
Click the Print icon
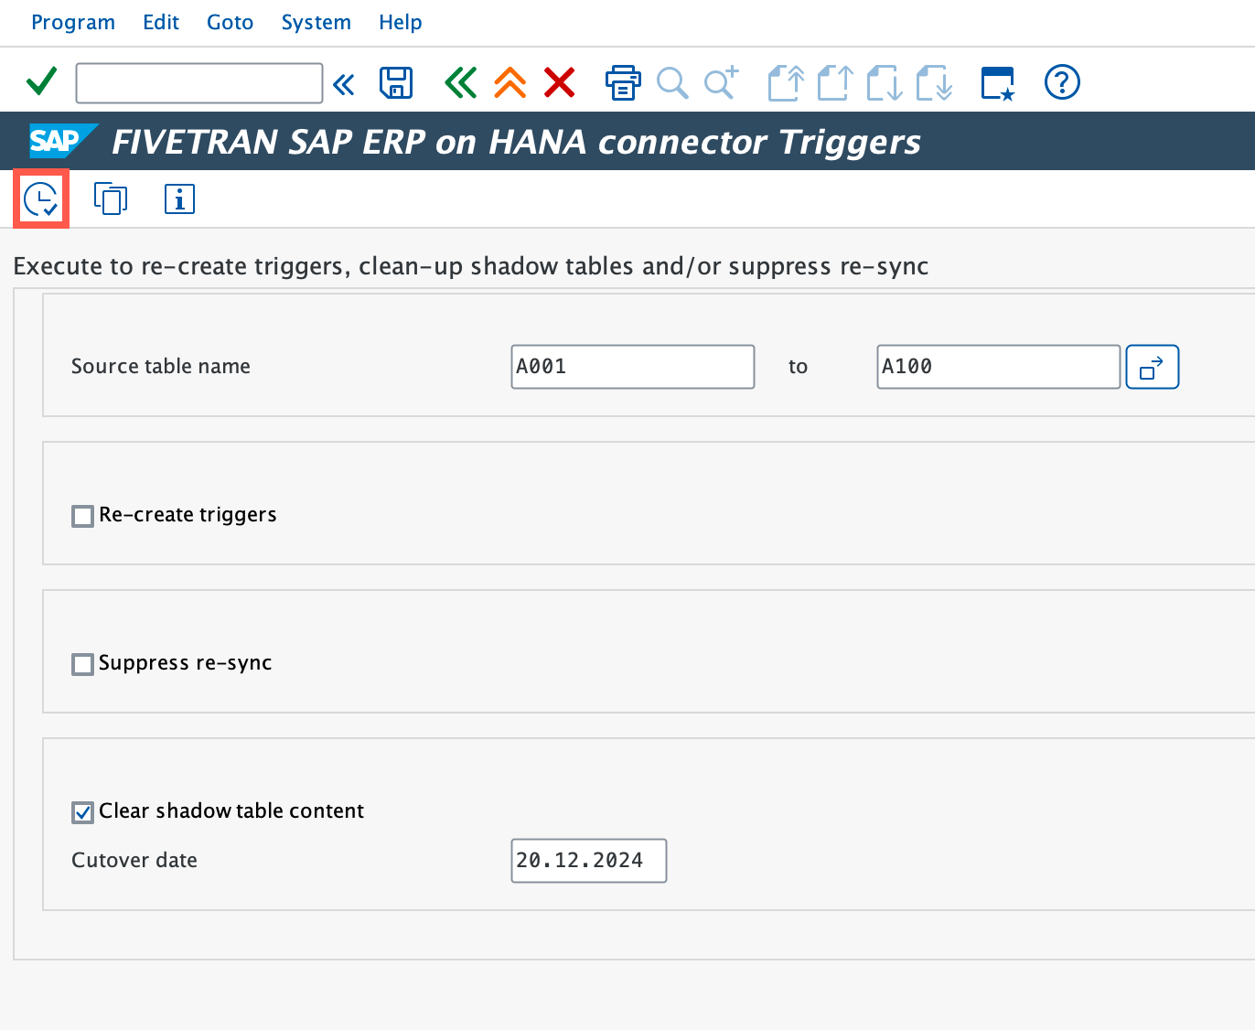coord(623,82)
